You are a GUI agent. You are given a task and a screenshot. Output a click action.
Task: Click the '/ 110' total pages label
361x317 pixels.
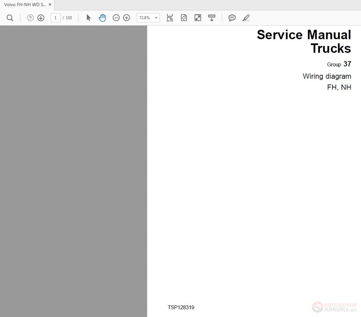67,18
